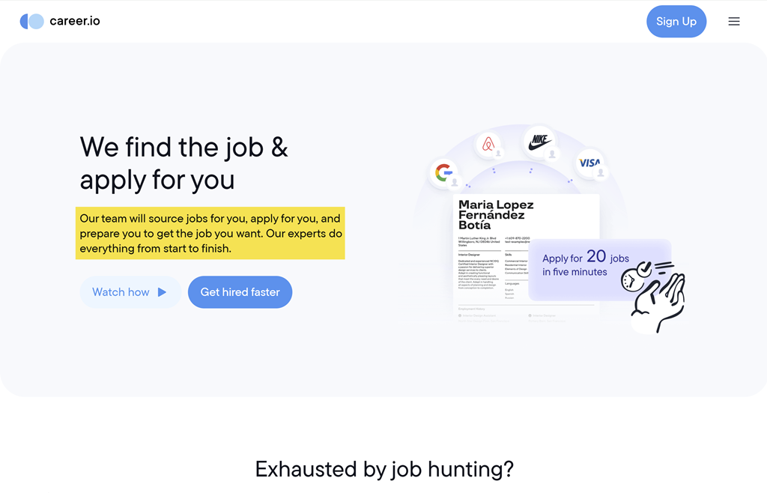Click the Nike swoosh logo
Image resolution: width=767 pixels, height=493 pixels.
click(539, 141)
